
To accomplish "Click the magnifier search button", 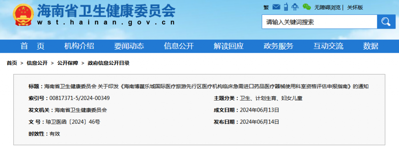I will pos(386,22).
